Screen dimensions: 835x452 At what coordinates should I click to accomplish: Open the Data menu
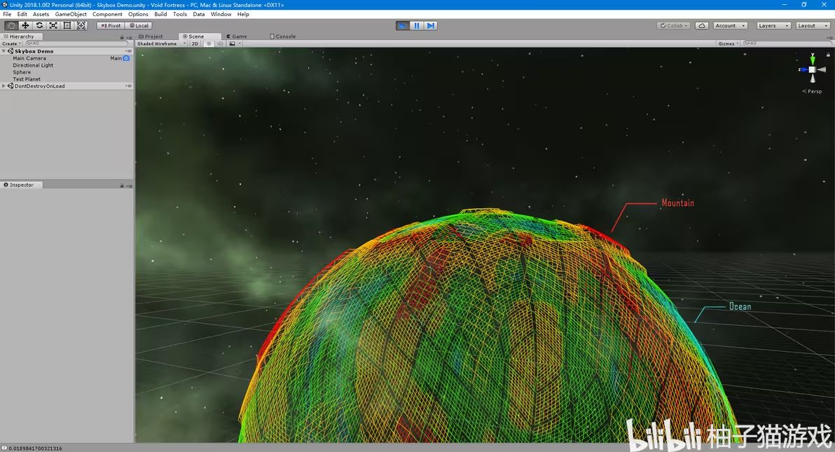point(199,15)
